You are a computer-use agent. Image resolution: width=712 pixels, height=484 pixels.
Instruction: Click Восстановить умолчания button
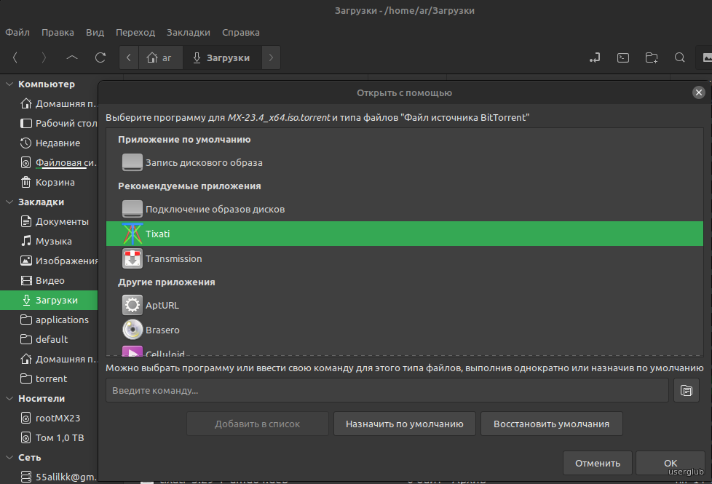tap(551, 424)
